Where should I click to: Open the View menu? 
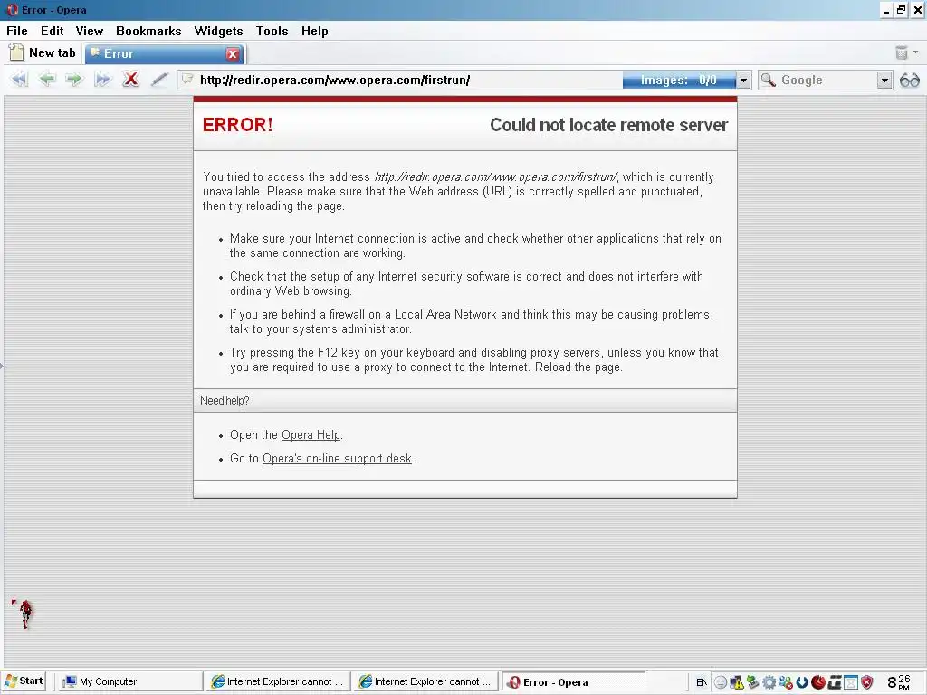coord(90,31)
